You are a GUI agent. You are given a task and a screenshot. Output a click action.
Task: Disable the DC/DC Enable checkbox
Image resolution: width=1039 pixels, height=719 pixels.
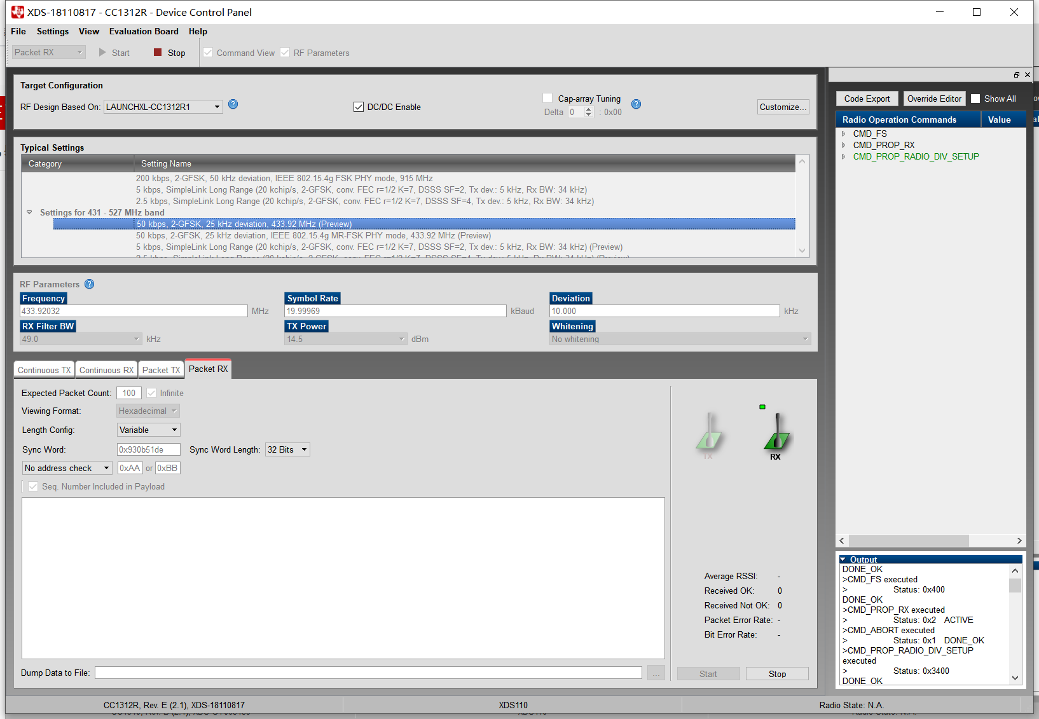pyautogui.click(x=359, y=107)
